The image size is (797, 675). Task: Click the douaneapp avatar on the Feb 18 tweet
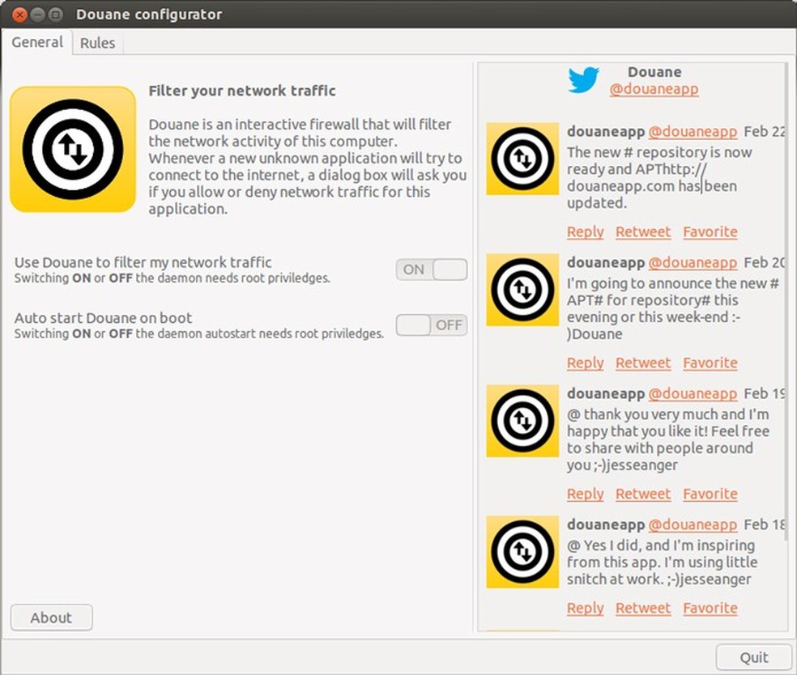(522, 552)
